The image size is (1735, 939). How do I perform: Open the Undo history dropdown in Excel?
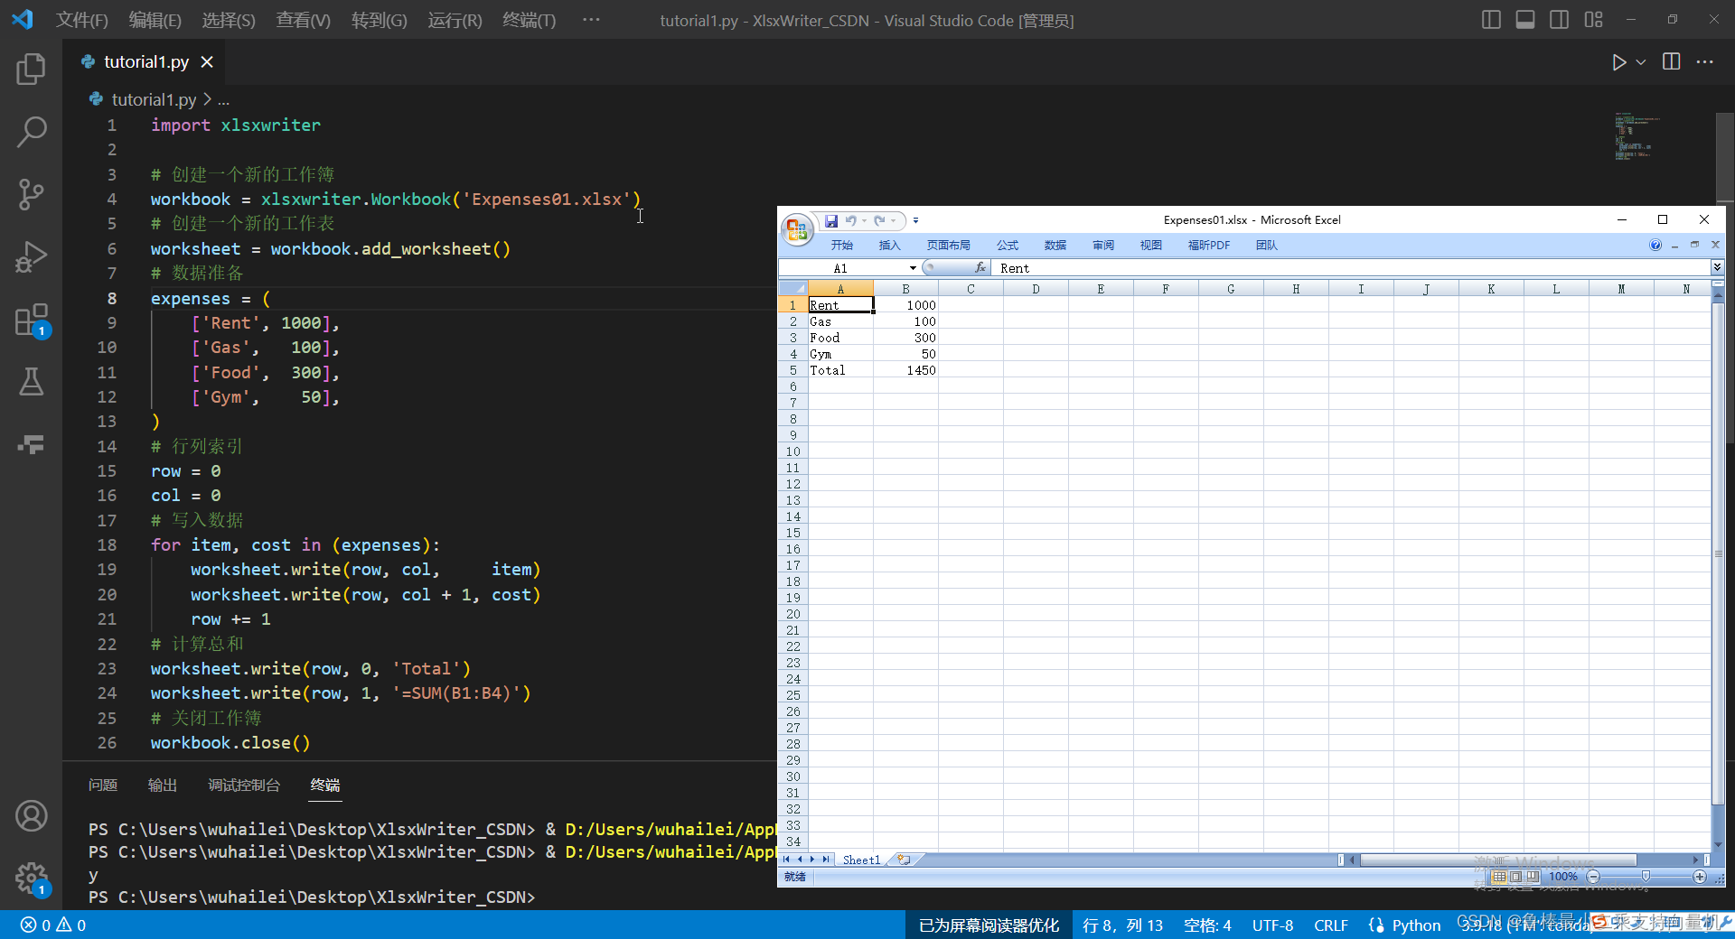864,221
